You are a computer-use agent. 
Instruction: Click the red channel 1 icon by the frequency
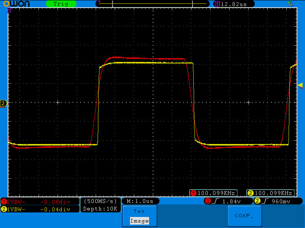click(x=193, y=193)
